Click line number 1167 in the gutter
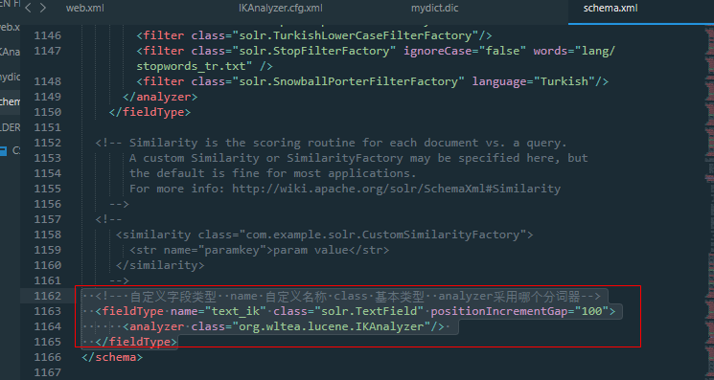This screenshot has height=380, width=714. tap(47, 372)
